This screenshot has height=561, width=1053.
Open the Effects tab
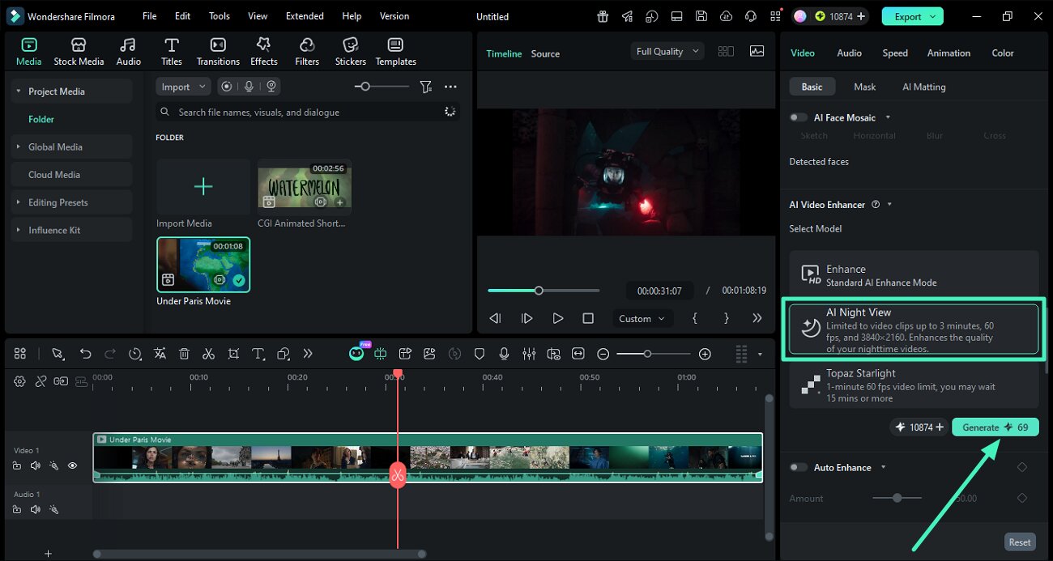(x=263, y=52)
